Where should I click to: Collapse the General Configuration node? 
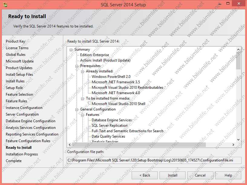point(77,110)
